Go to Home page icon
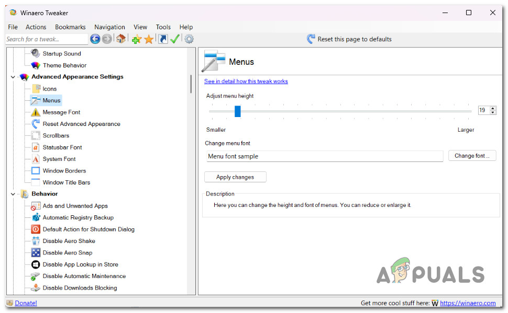Viewport: 508px width, 313px height. 121,39
